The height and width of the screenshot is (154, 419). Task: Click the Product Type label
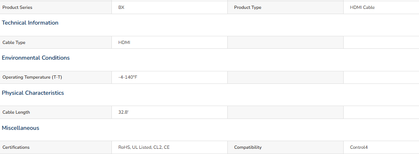pos(248,7)
